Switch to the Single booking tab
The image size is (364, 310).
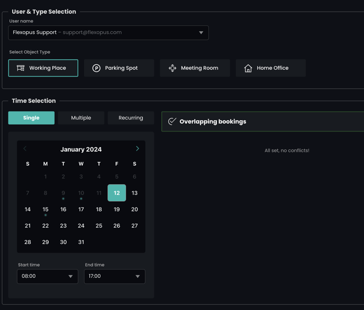(31, 118)
